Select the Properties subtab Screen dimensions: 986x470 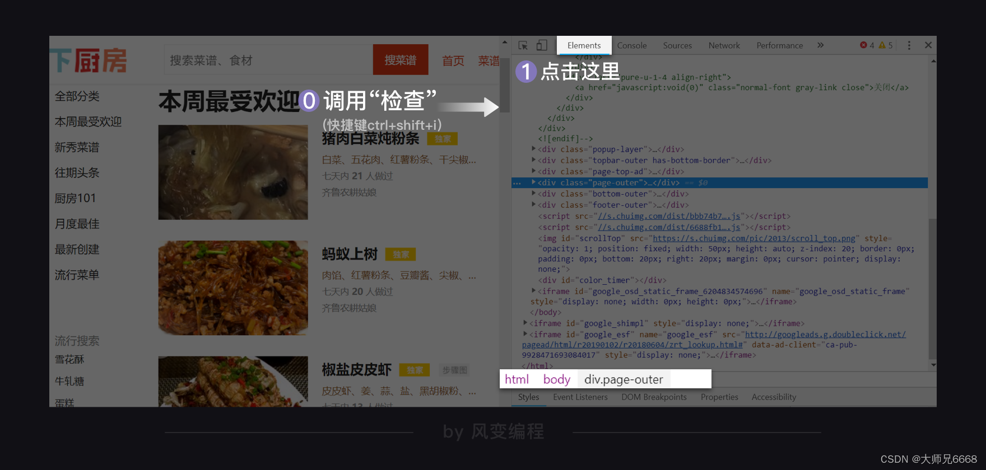click(x=719, y=397)
